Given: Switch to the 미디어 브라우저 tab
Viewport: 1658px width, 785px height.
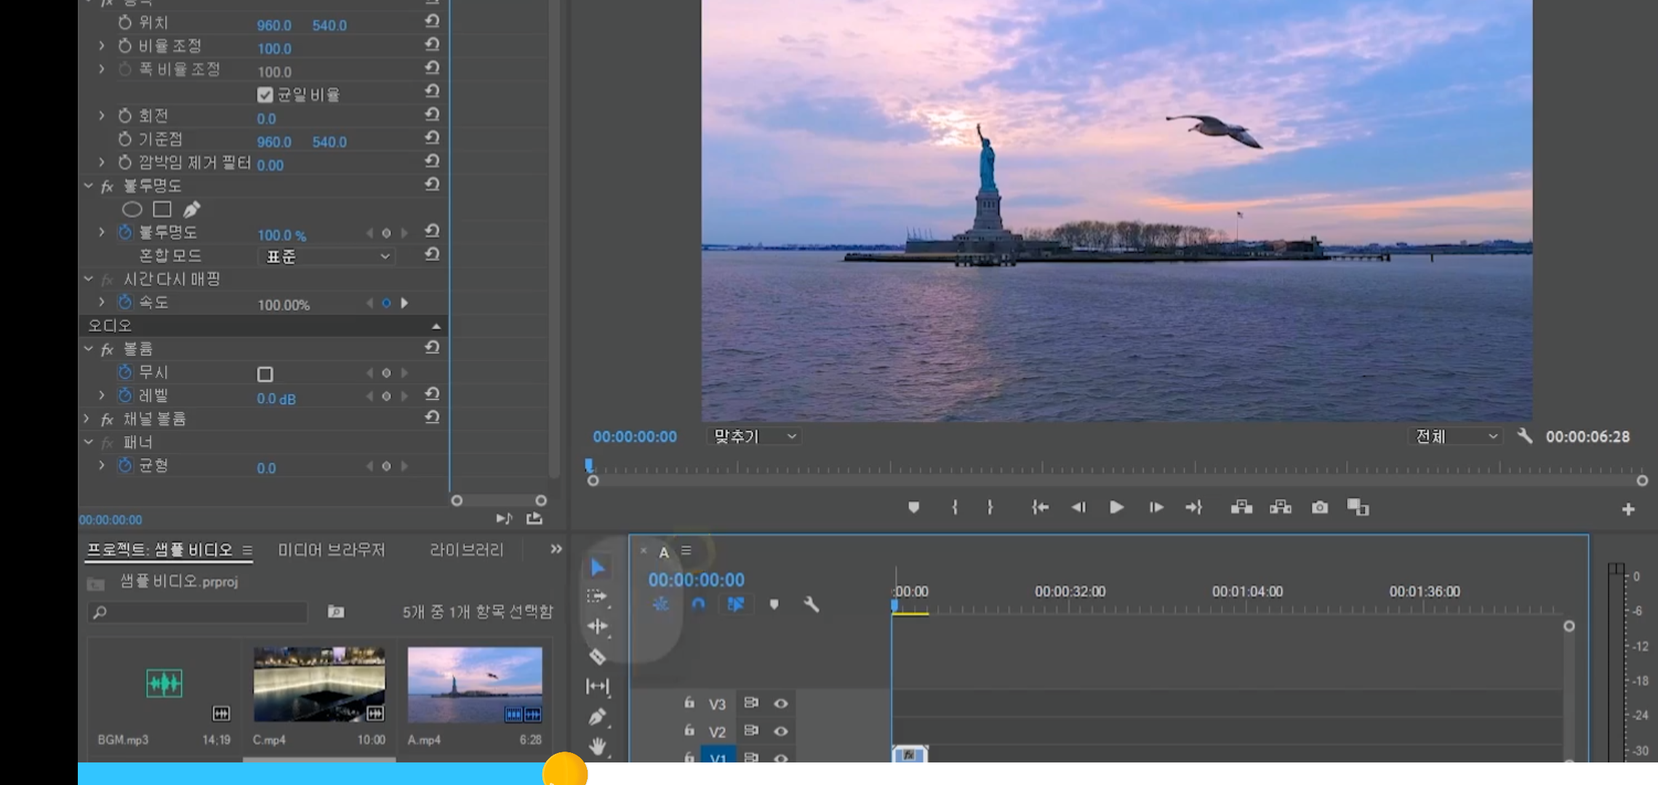Looking at the screenshot, I should point(331,550).
